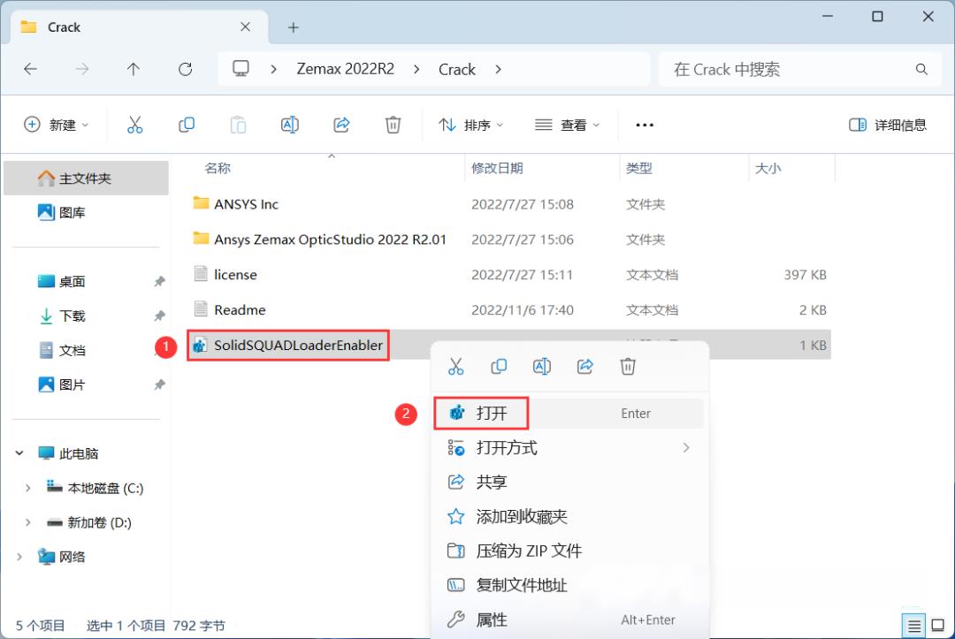The image size is (955, 639).
Task: Add a new tab with the plus button
Action: tap(293, 27)
